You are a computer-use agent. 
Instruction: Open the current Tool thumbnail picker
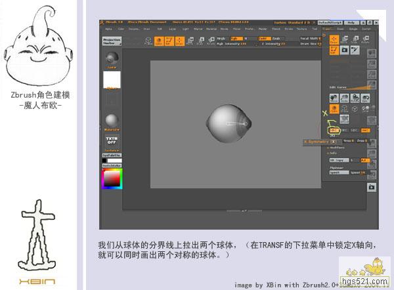[112, 59]
